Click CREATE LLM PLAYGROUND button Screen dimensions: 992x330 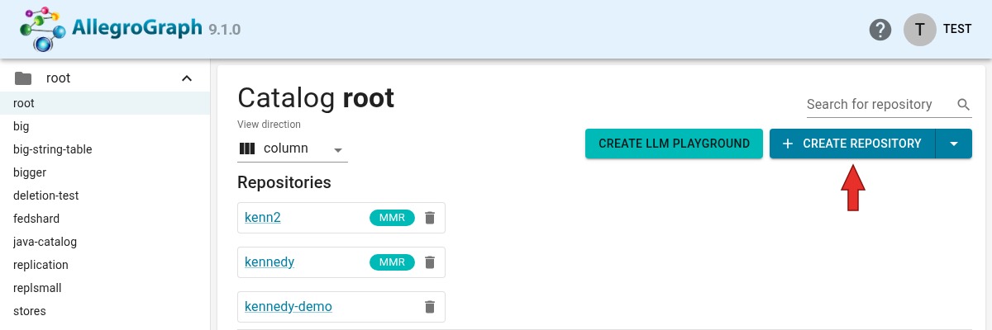674,144
